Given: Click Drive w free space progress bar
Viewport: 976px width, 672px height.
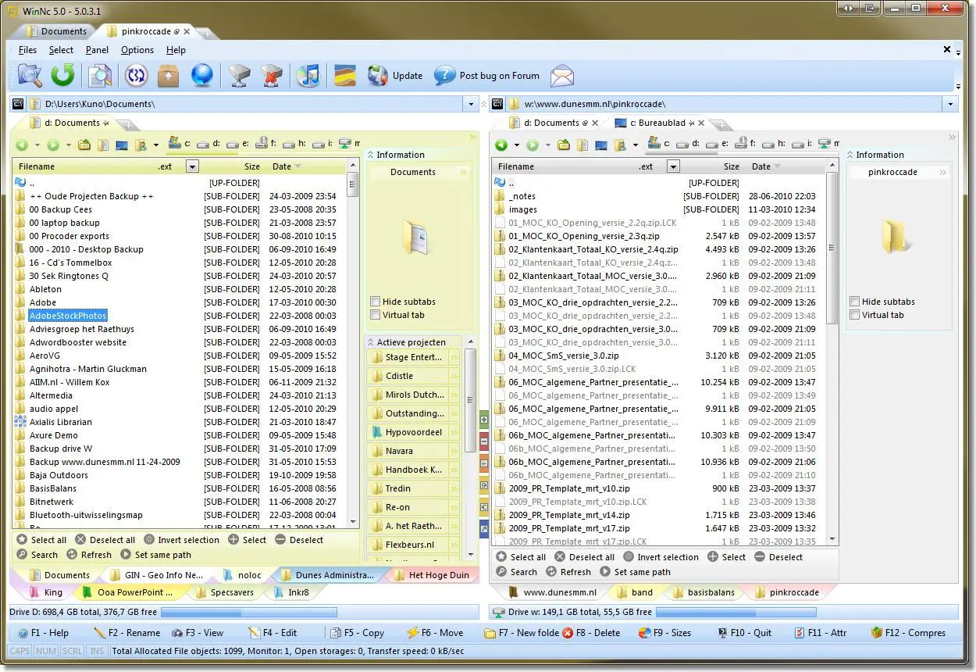Looking at the screenshot, I should (736, 613).
